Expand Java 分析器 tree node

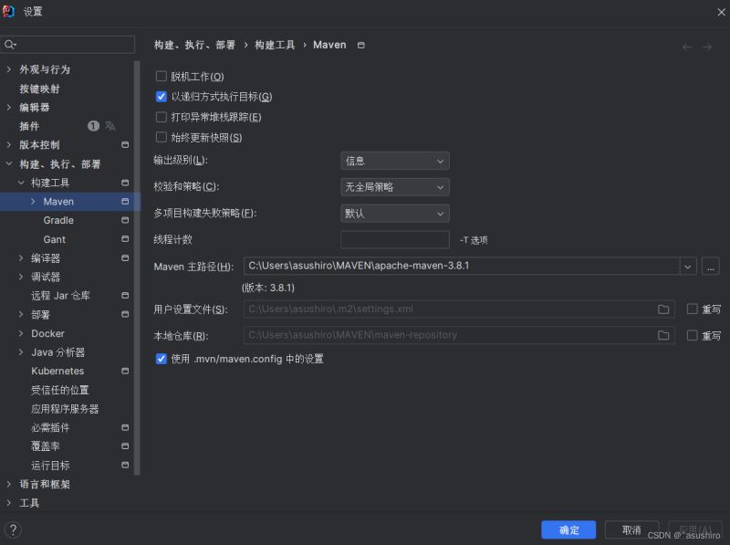pyautogui.click(x=21, y=352)
